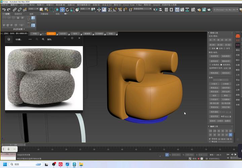Image resolution: width=242 pixels, height=168 pixels.
Task: Activate Select and Rotate tool
Action: tap(67, 10)
